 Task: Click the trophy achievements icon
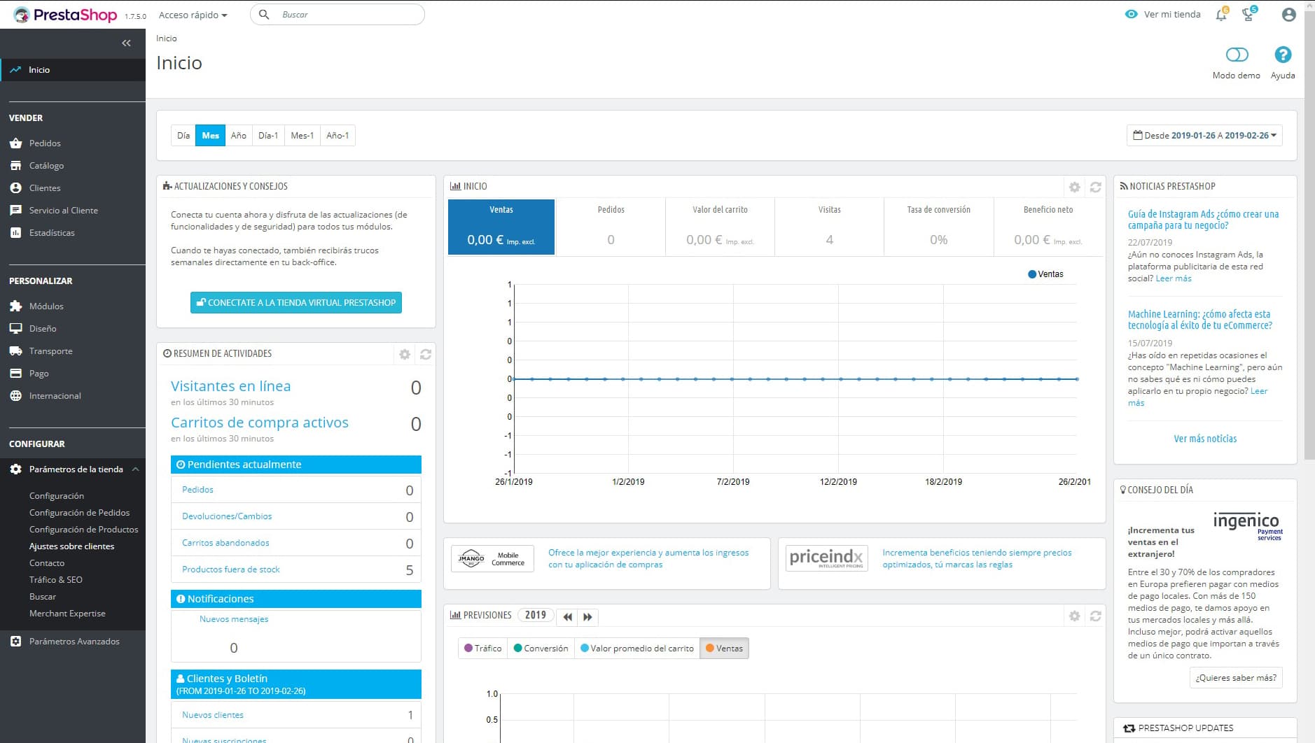(1248, 15)
